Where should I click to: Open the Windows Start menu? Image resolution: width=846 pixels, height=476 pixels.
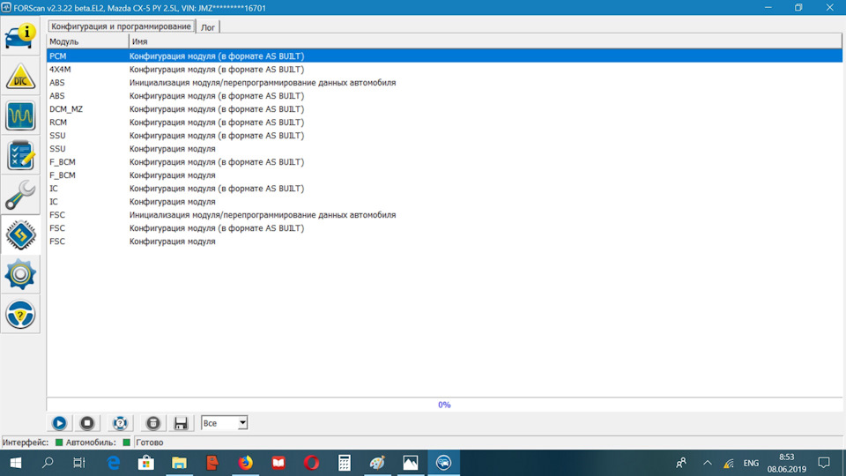(16, 463)
